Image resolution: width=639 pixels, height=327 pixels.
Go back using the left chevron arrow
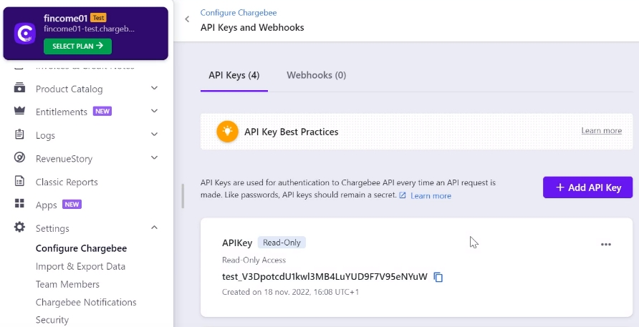coord(187,19)
